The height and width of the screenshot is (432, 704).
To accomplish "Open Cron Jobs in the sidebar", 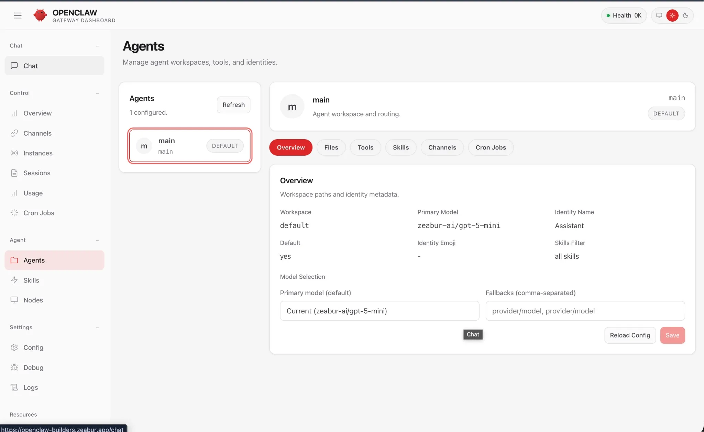I will (54, 213).
